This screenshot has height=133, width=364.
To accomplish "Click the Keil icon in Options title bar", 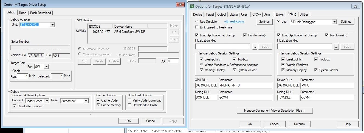I will (x=192, y=6).
